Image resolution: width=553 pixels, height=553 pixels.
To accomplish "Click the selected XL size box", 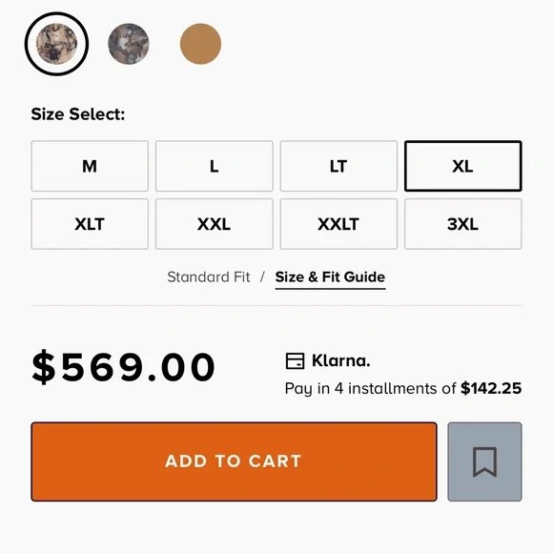I will pos(463,166).
